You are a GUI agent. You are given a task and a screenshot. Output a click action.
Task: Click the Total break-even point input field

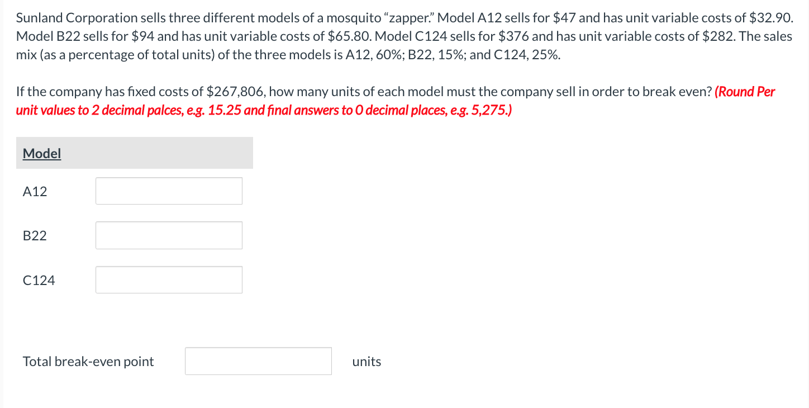tap(258, 361)
